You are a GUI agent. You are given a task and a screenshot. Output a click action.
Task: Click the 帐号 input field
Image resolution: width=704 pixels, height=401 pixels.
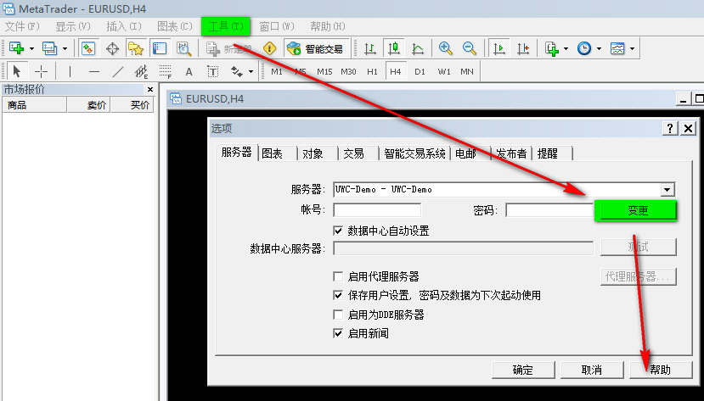(x=377, y=209)
